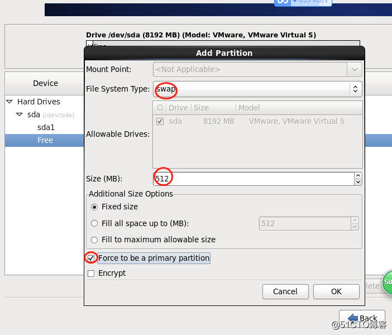
Task: Decrease the Size (MB) value with down arrow
Action: click(358, 182)
